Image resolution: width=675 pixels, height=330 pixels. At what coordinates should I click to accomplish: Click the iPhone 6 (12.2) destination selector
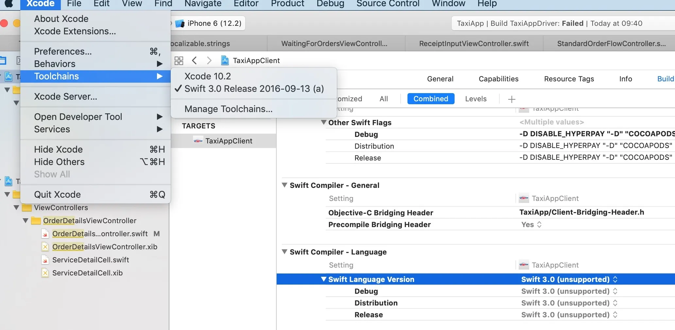pos(210,24)
